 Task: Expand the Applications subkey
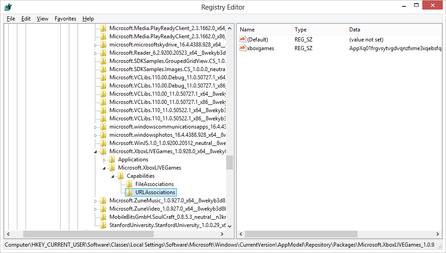click(104, 160)
